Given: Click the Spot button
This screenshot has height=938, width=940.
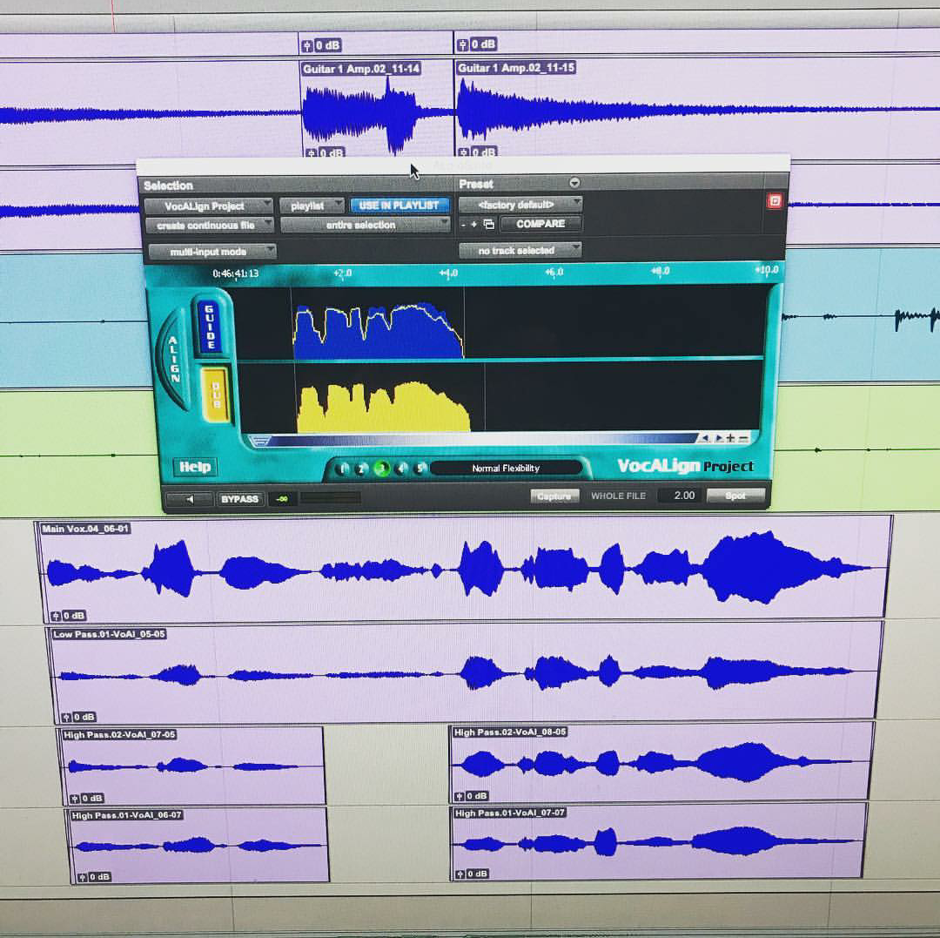Looking at the screenshot, I should tap(735, 495).
